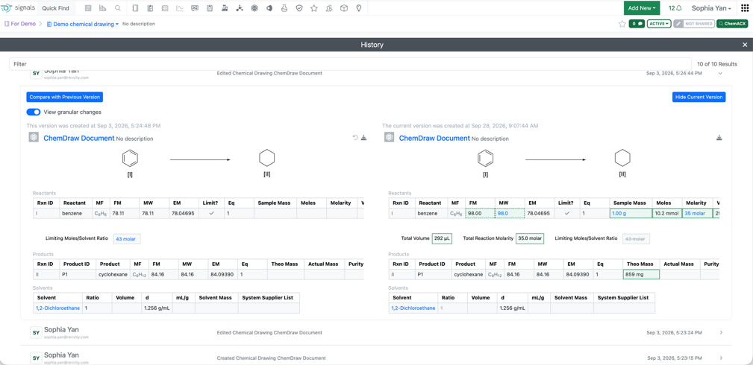
Task: Click the archive box icon after Quick Find
Action: [88, 8]
